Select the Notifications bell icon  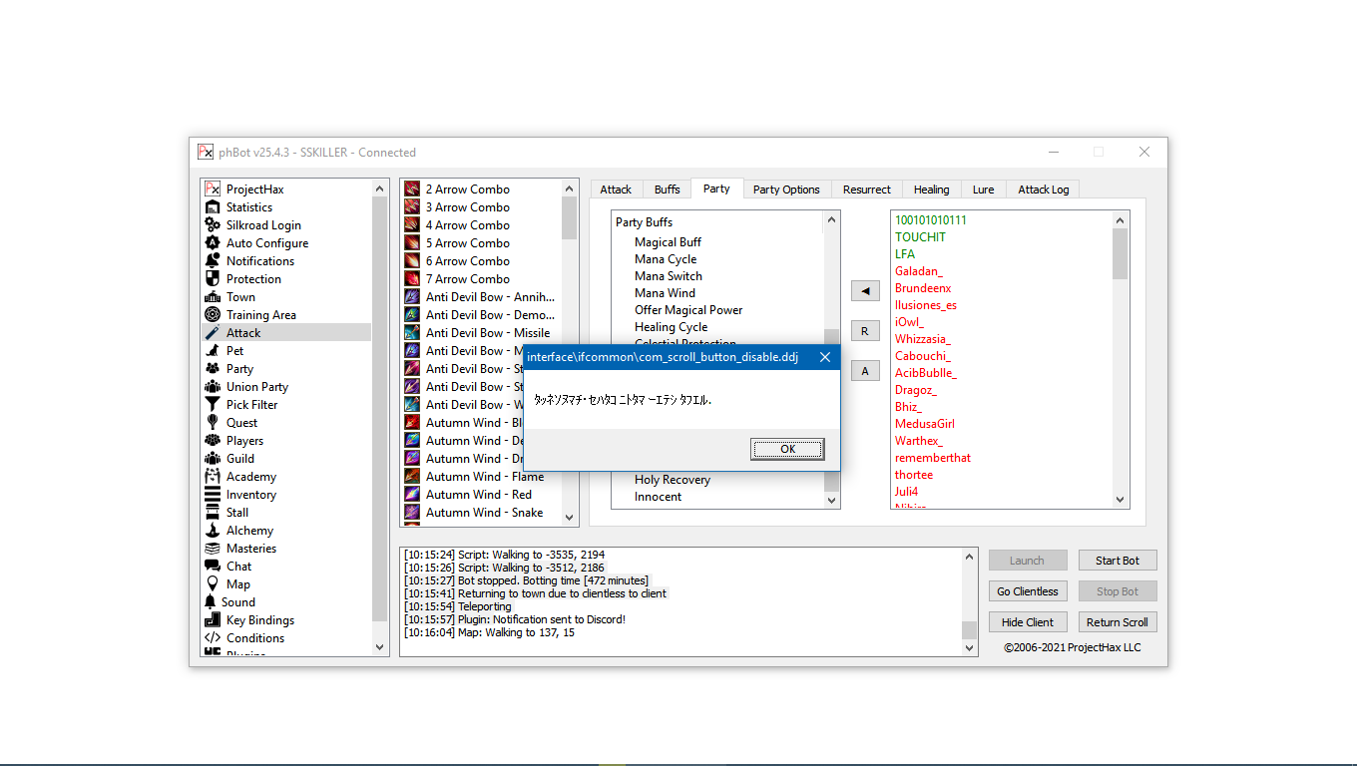(x=212, y=261)
